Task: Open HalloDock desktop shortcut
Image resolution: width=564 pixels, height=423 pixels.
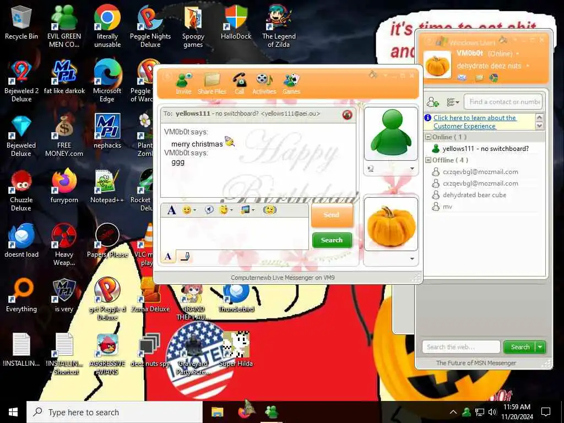Action: click(236, 23)
